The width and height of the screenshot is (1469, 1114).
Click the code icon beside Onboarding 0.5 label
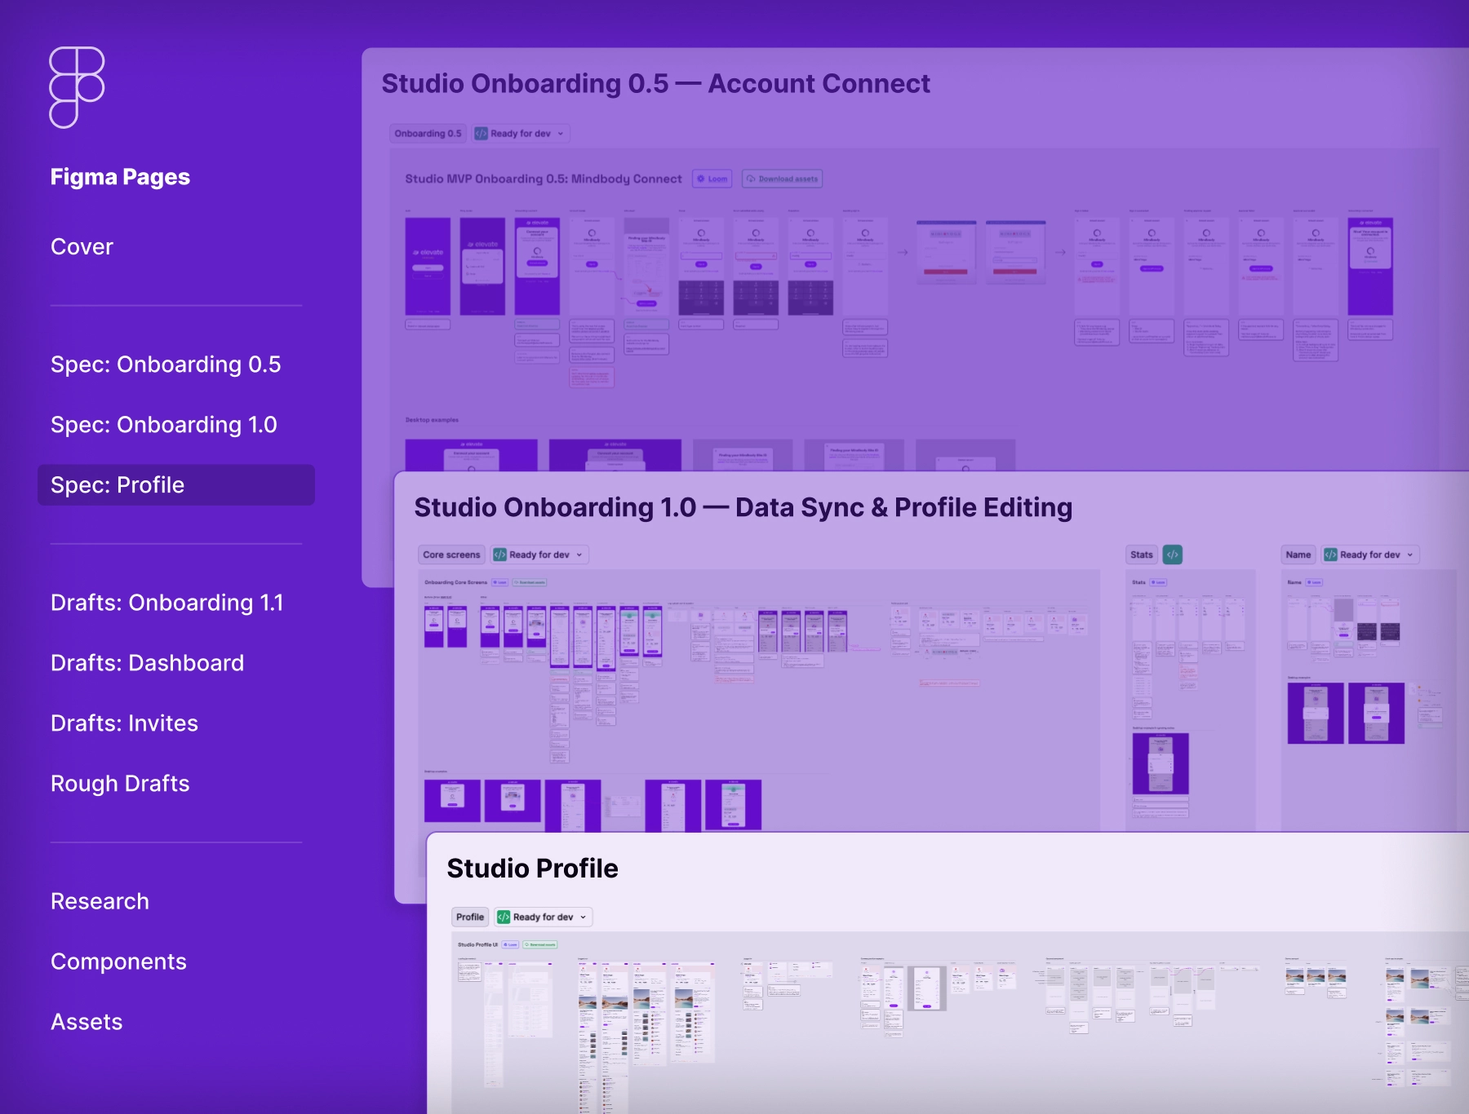point(482,134)
